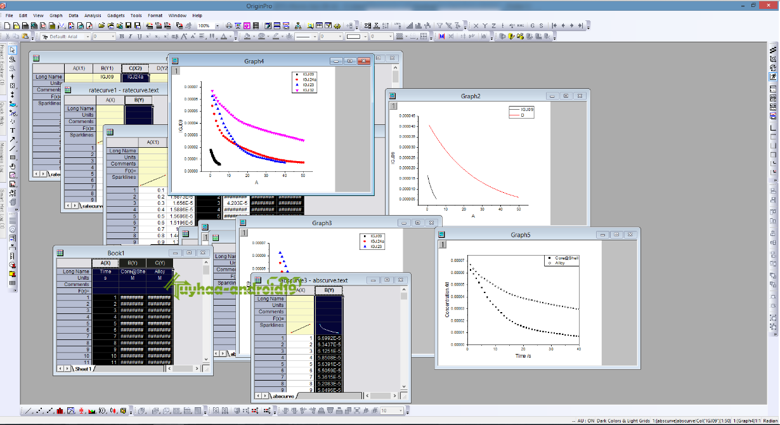Open the Graph menu
Image resolution: width=780 pixels, height=425 pixels.
click(x=56, y=15)
